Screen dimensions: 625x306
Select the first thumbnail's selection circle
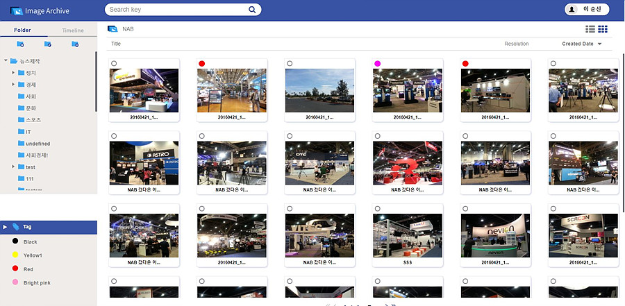(x=114, y=63)
